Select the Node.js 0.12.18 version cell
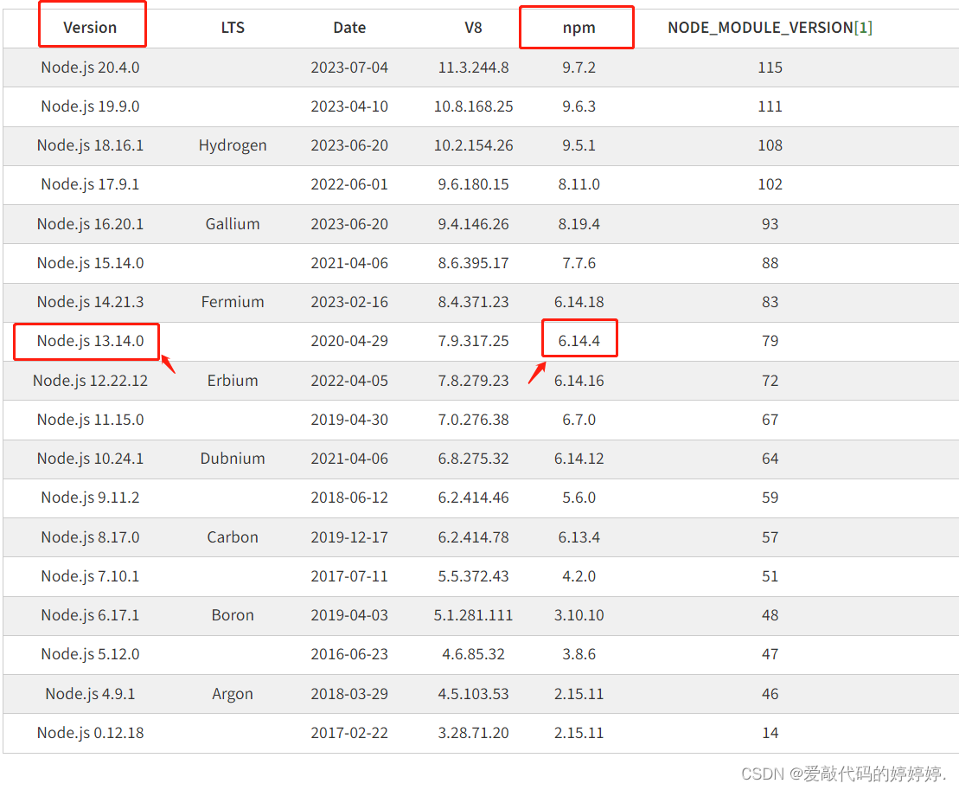 pos(90,733)
